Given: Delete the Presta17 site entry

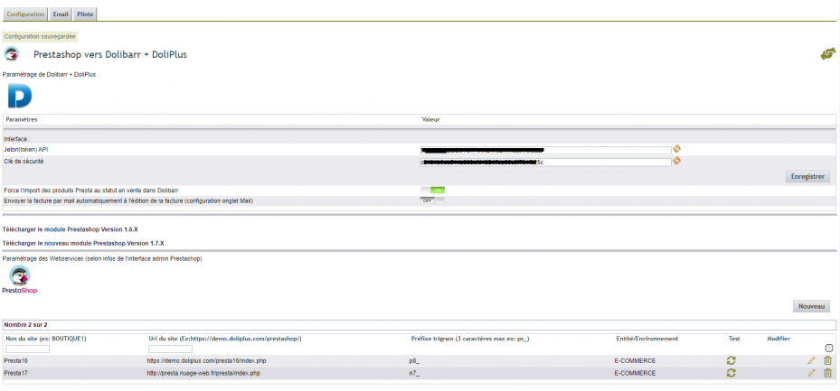Looking at the screenshot, I should (827, 373).
